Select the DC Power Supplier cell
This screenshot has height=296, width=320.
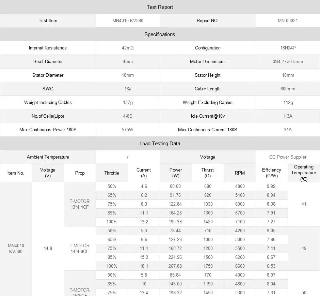288,157
